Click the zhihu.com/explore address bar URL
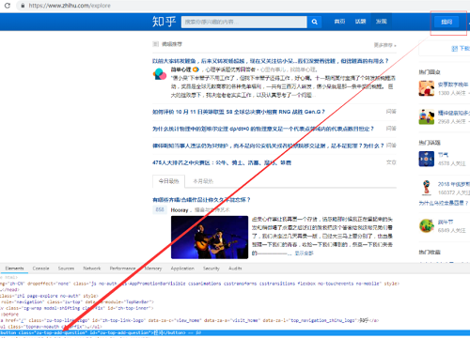The image size is (470, 338). (70, 6)
